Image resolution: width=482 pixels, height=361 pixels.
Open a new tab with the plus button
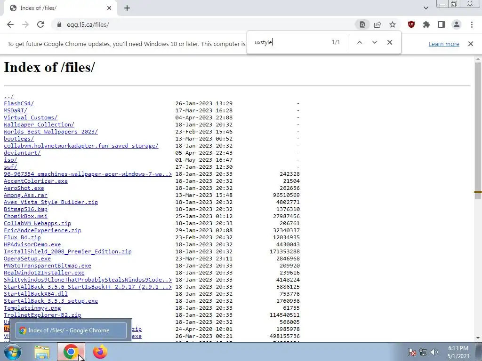pos(127,8)
